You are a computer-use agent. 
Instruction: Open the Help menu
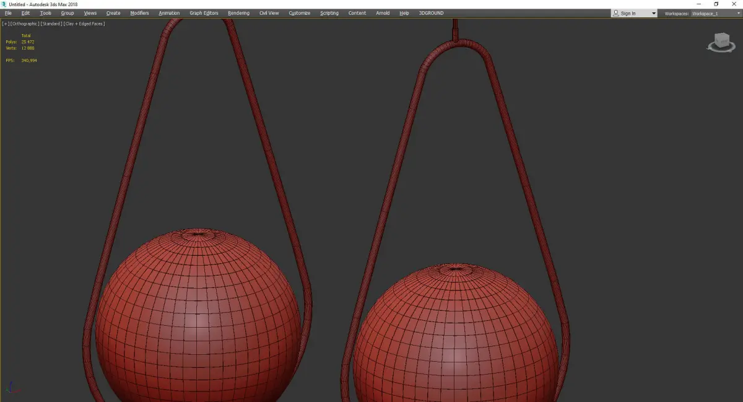(x=404, y=13)
